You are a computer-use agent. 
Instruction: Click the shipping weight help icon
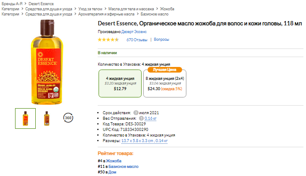(x=141, y=118)
